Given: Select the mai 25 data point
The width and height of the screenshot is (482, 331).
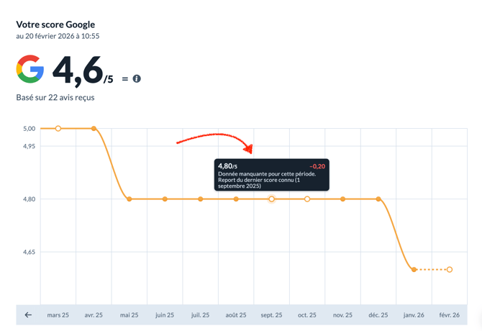Looking at the screenshot, I should pyautogui.click(x=129, y=199).
